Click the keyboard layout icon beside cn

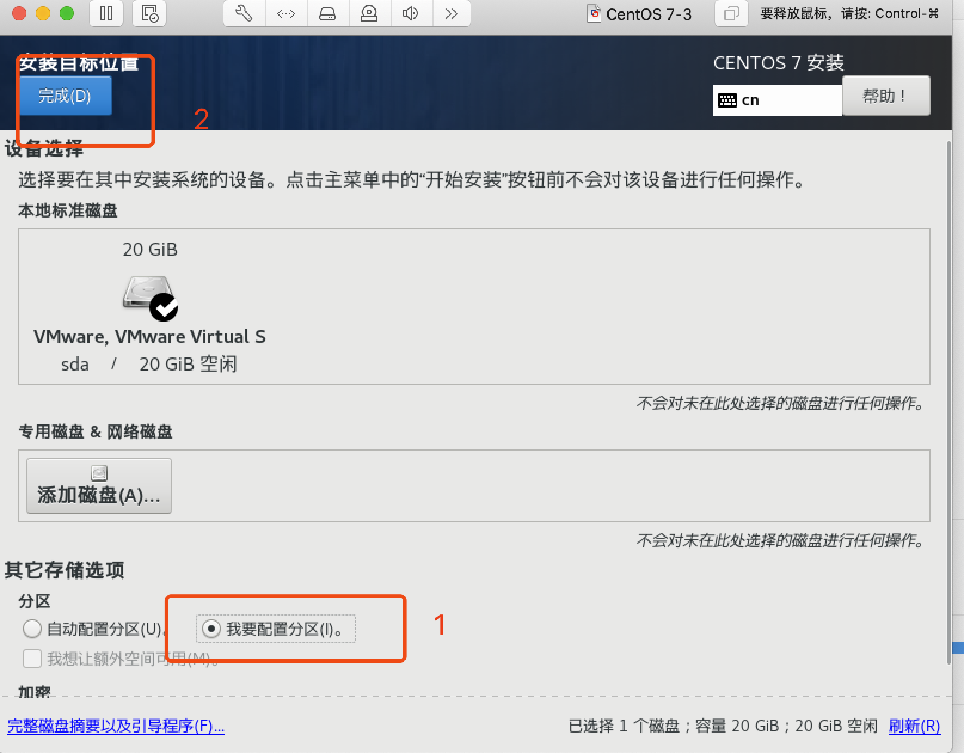(728, 99)
